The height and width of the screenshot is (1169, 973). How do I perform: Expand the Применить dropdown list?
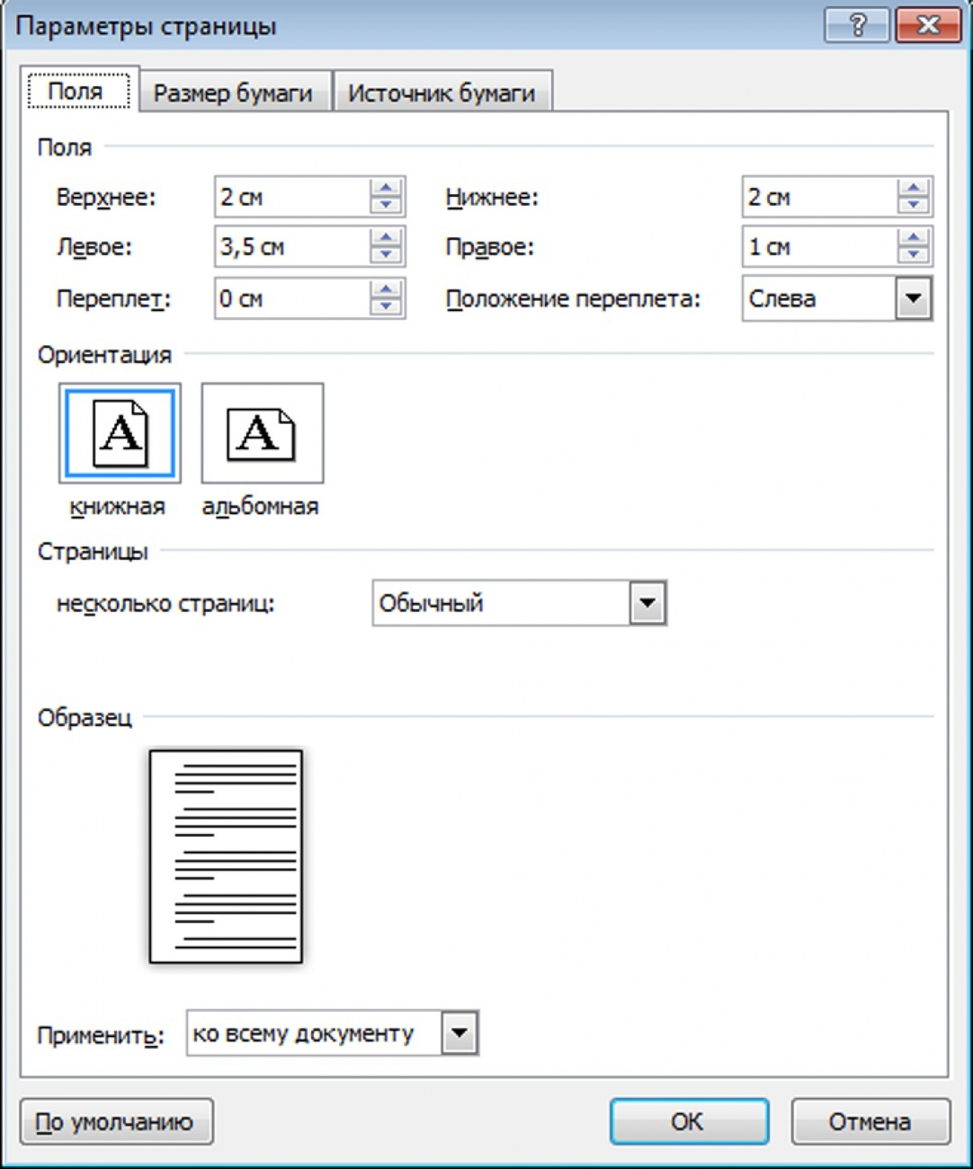(x=459, y=1033)
